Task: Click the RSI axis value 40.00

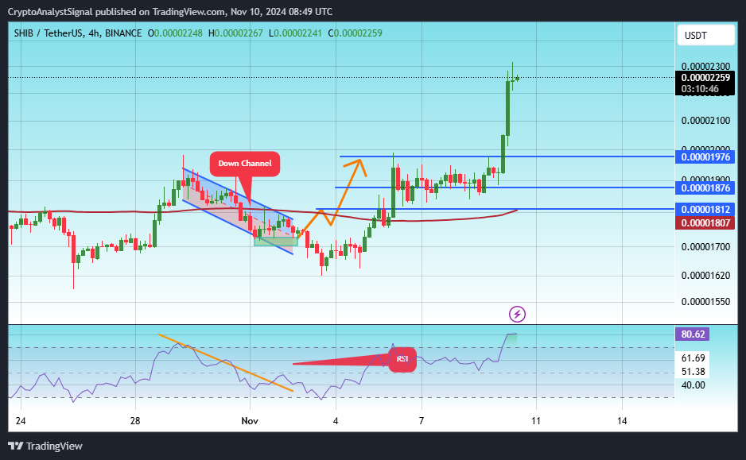Action: tap(693, 385)
